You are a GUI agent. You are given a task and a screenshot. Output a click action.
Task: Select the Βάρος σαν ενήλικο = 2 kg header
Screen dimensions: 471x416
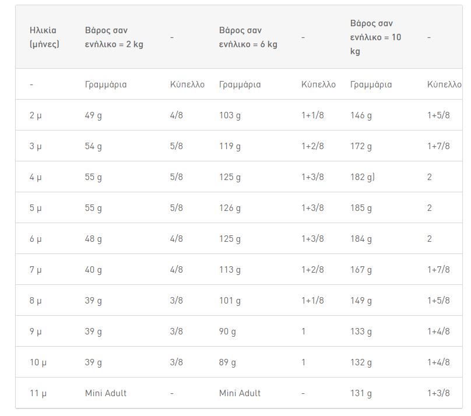(x=114, y=37)
